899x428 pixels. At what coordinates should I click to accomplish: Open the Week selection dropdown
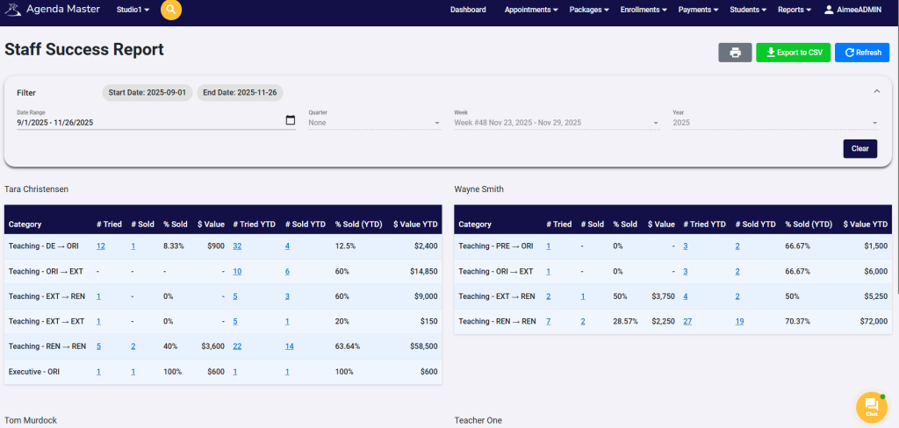click(x=556, y=123)
